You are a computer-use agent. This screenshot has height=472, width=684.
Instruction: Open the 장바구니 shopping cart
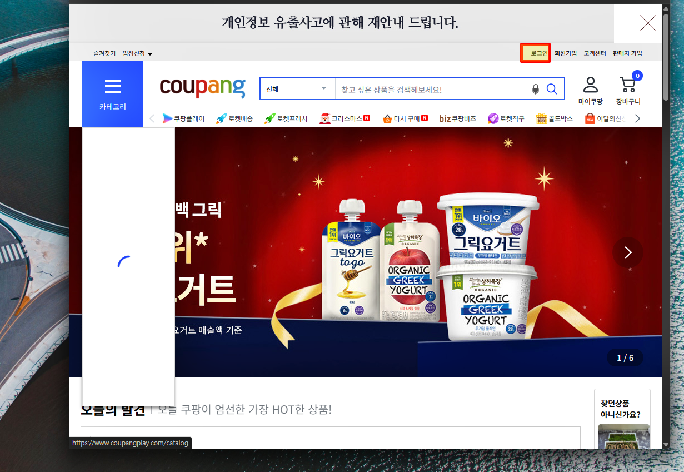[x=628, y=91]
